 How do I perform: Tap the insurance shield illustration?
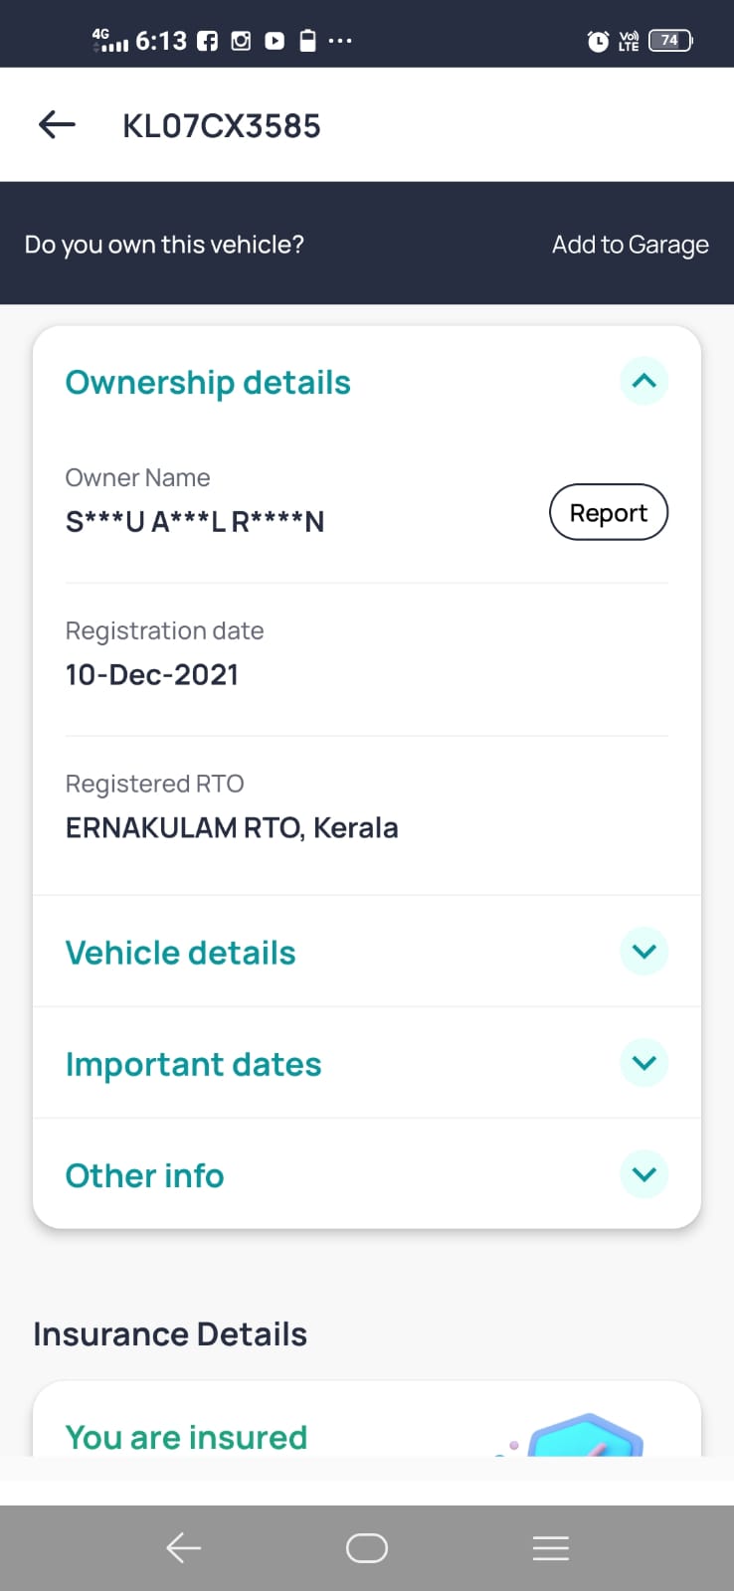[x=587, y=1437]
